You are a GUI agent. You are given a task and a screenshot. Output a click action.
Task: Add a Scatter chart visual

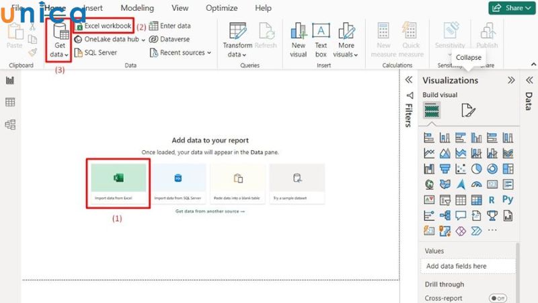pos(461,169)
